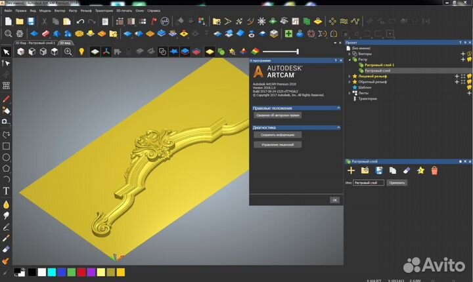Toggle the light bulb for Обратный рельеф

pos(469,82)
